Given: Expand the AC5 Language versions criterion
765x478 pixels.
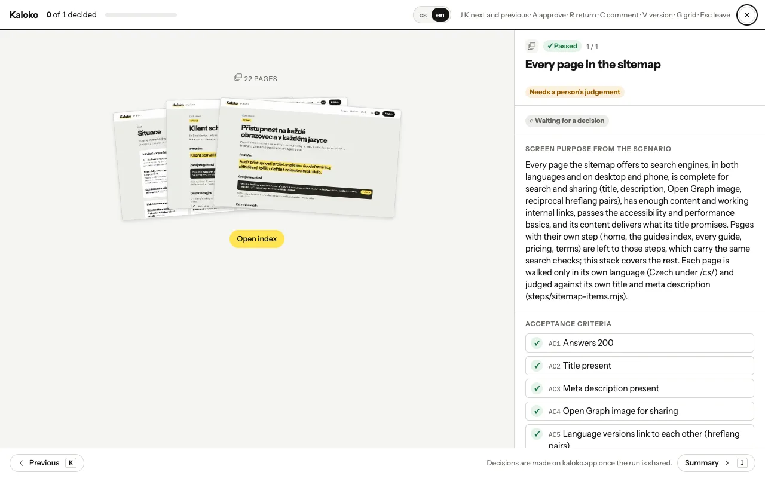Looking at the screenshot, I should click(x=639, y=436).
